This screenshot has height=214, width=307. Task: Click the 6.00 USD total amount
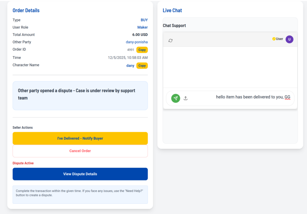point(140,35)
